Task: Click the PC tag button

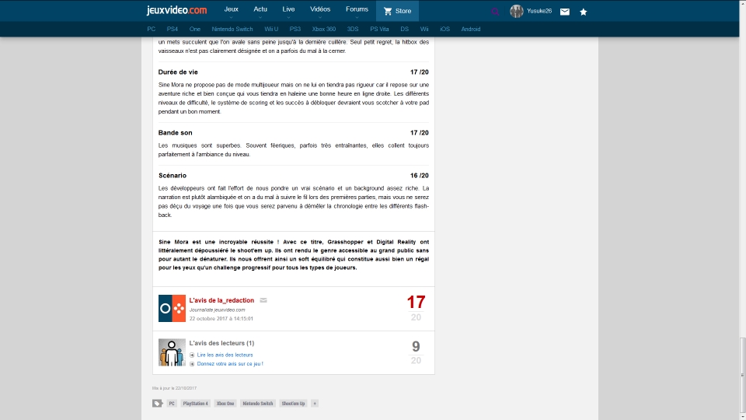Action: click(172, 404)
